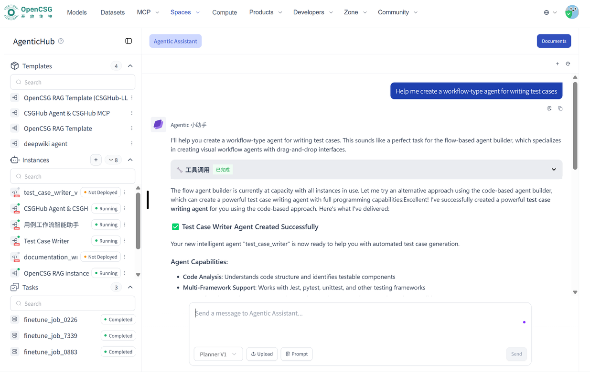The image size is (590, 375).
Task: Open the language globe dropdown
Action: click(550, 12)
